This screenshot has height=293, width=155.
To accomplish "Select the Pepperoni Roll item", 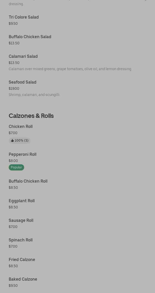I will point(23,154).
